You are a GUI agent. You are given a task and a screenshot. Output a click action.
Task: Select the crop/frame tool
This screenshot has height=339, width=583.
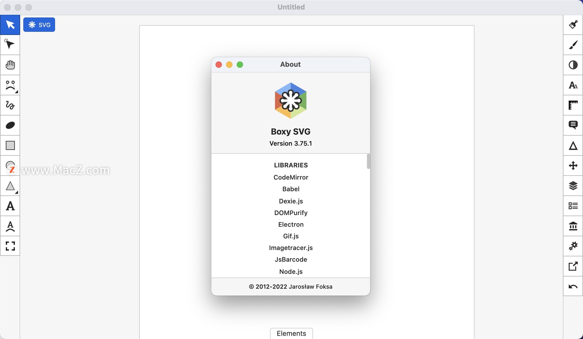[x=10, y=247]
